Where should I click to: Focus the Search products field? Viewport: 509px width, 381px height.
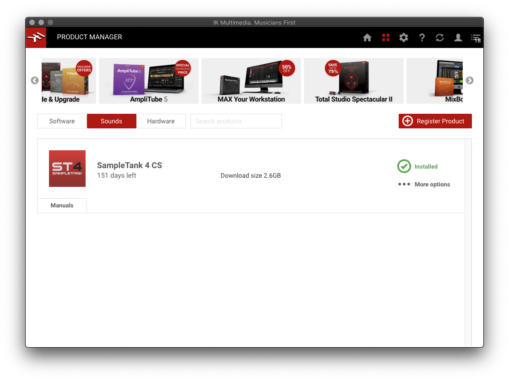pos(236,121)
